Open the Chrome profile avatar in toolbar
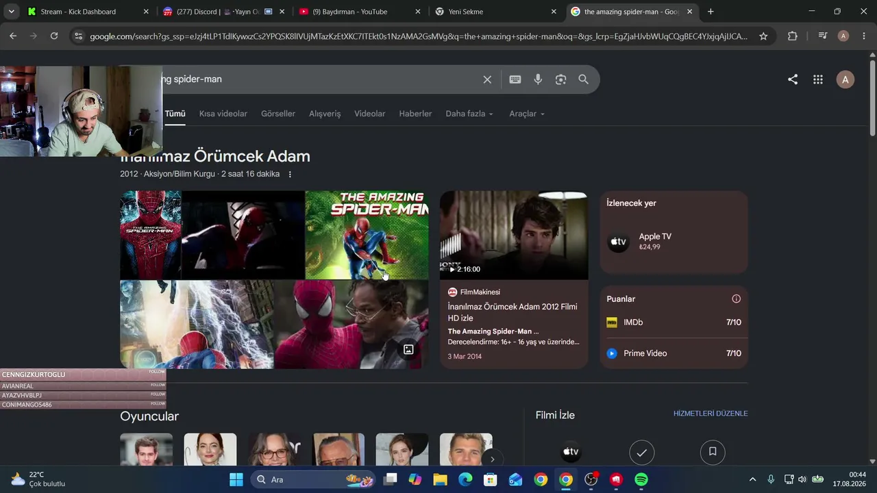Screen dimensions: 877x493 (x=843, y=36)
